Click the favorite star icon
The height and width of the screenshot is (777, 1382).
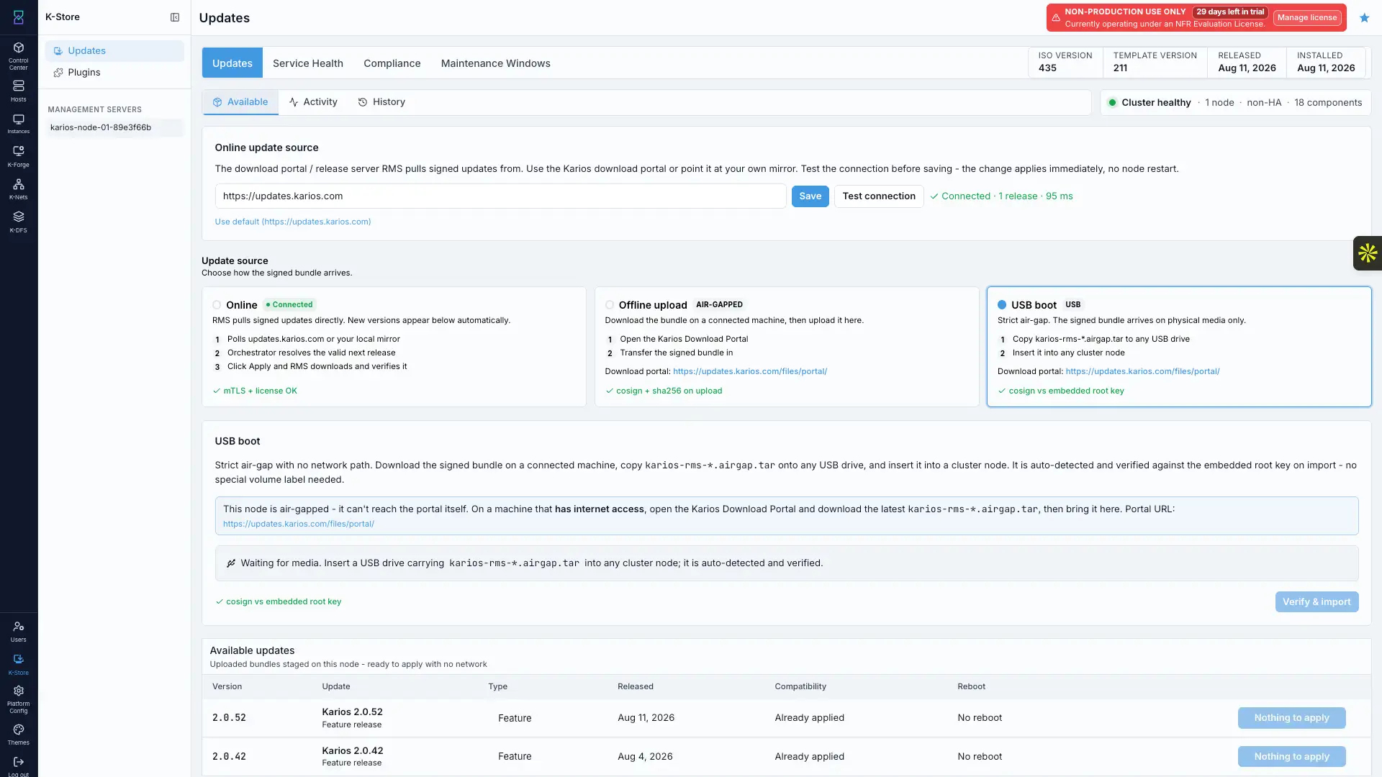point(1365,18)
